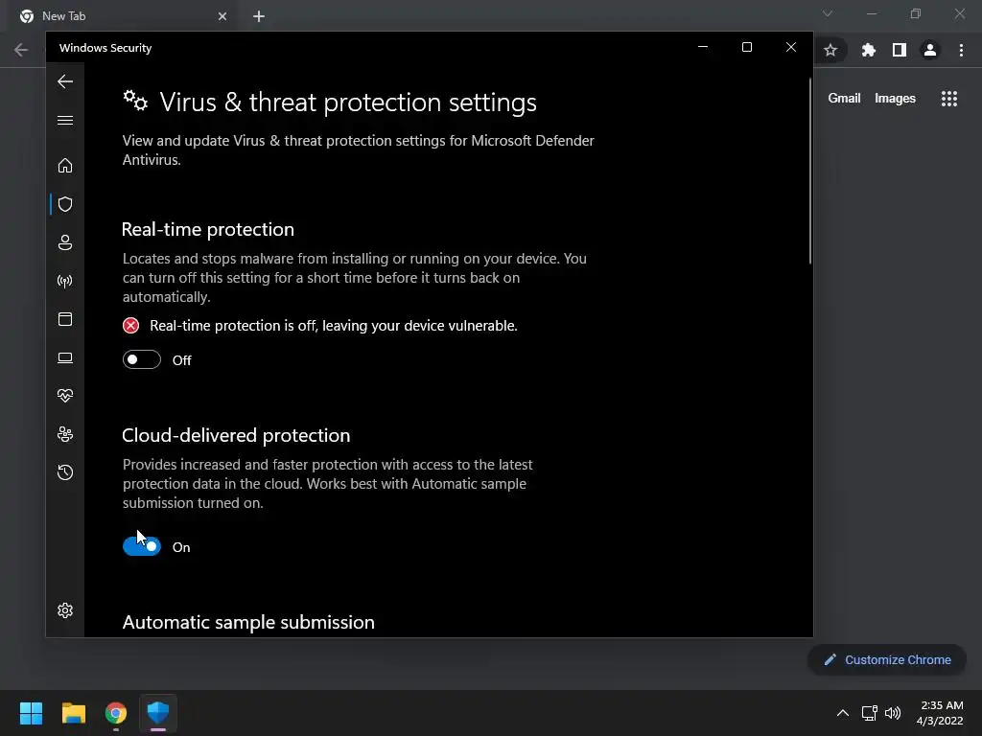
Task: Switch to Chrome from the taskbar
Action: pos(116,713)
